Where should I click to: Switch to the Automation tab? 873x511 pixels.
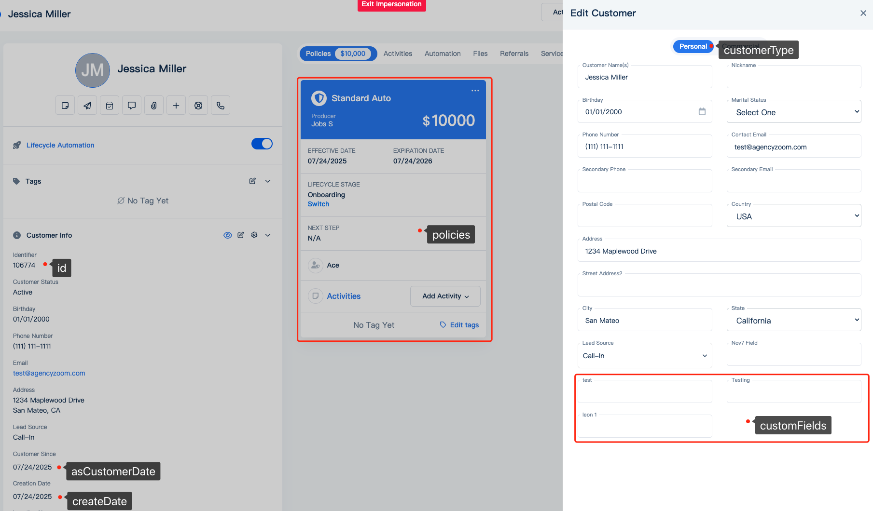443,54
